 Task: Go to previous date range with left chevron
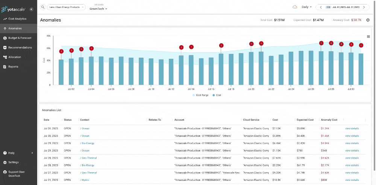click(x=321, y=7)
